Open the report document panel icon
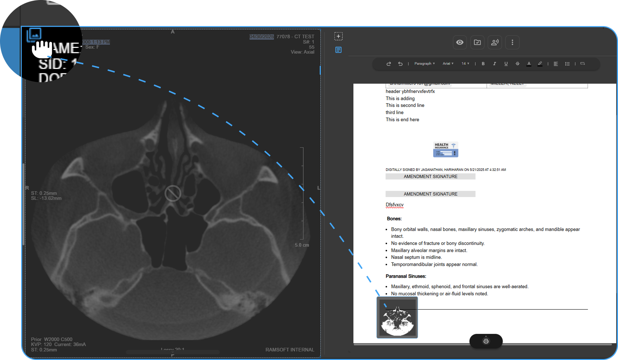This screenshot has width=618, height=360. click(x=338, y=50)
